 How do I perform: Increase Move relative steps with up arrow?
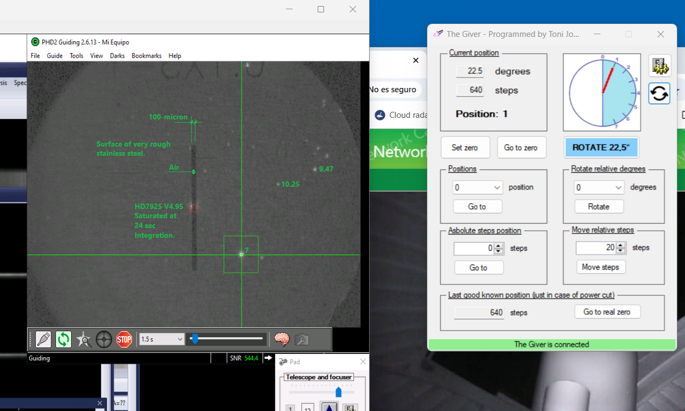pyautogui.click(x=620, y=245)
